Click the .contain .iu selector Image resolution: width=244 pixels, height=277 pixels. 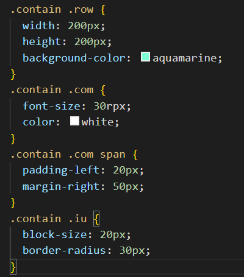tap(49, 219)
